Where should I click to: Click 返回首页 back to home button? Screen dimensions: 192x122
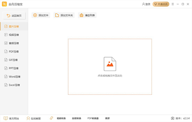tap(14, 16)
